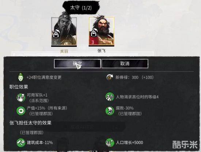Viewport: 201px width, 152px height.
Task: Click the 产值+15% income coin icon
Action: (21, 111)
